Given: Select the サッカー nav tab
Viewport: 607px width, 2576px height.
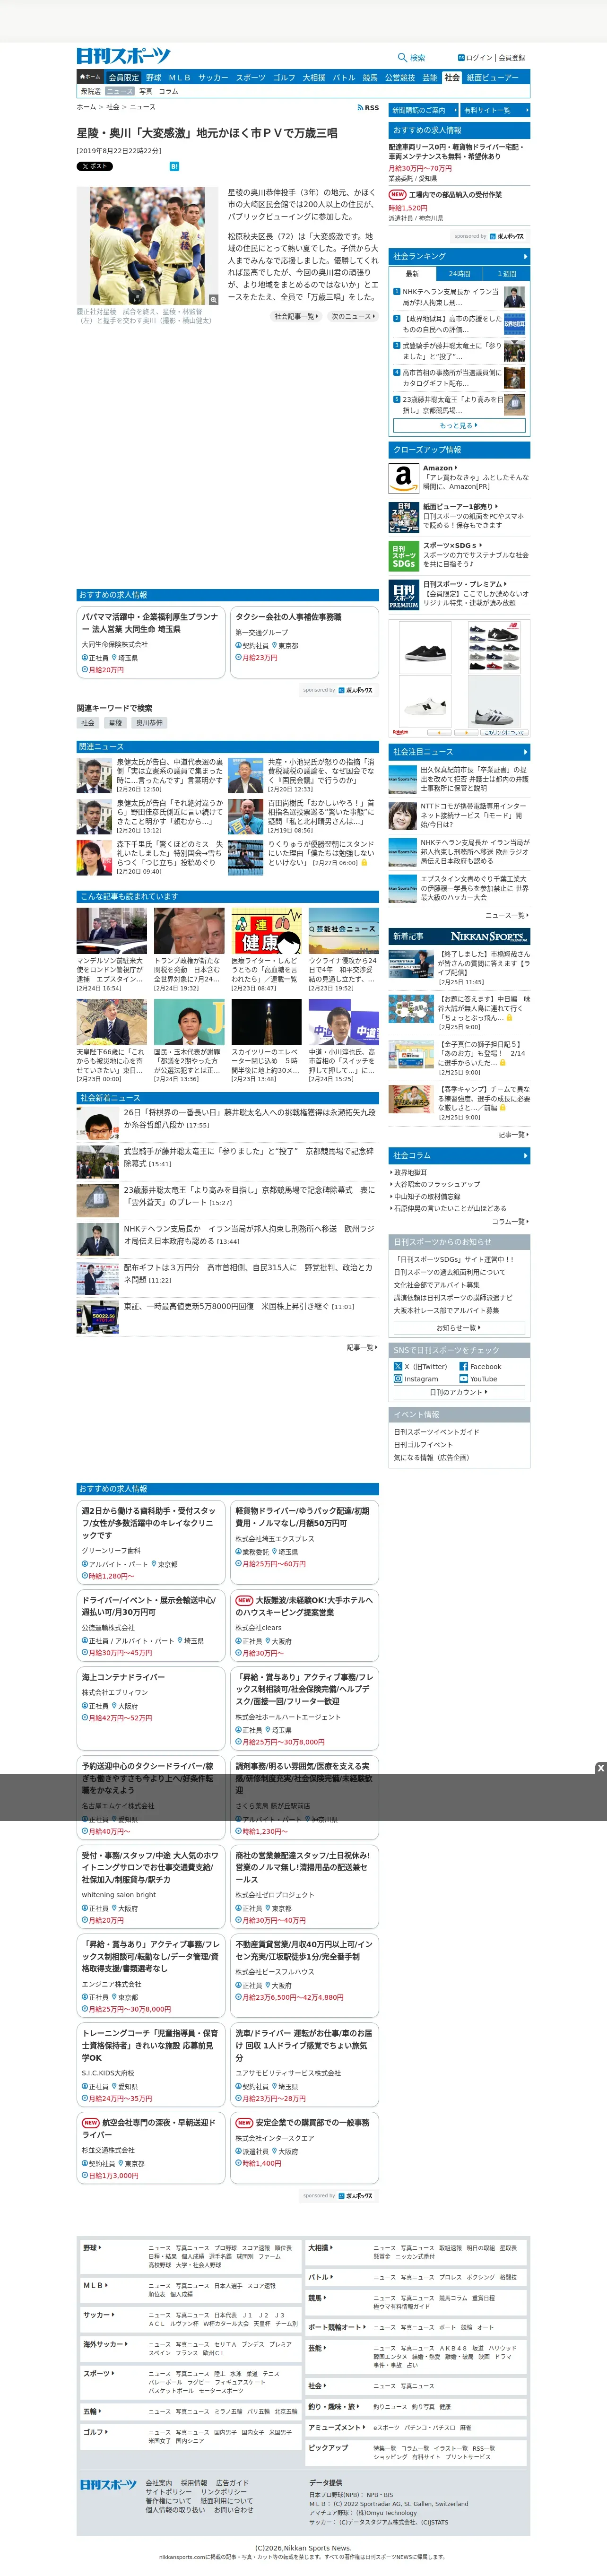Looking at the screenshot, I should point(213,77).
